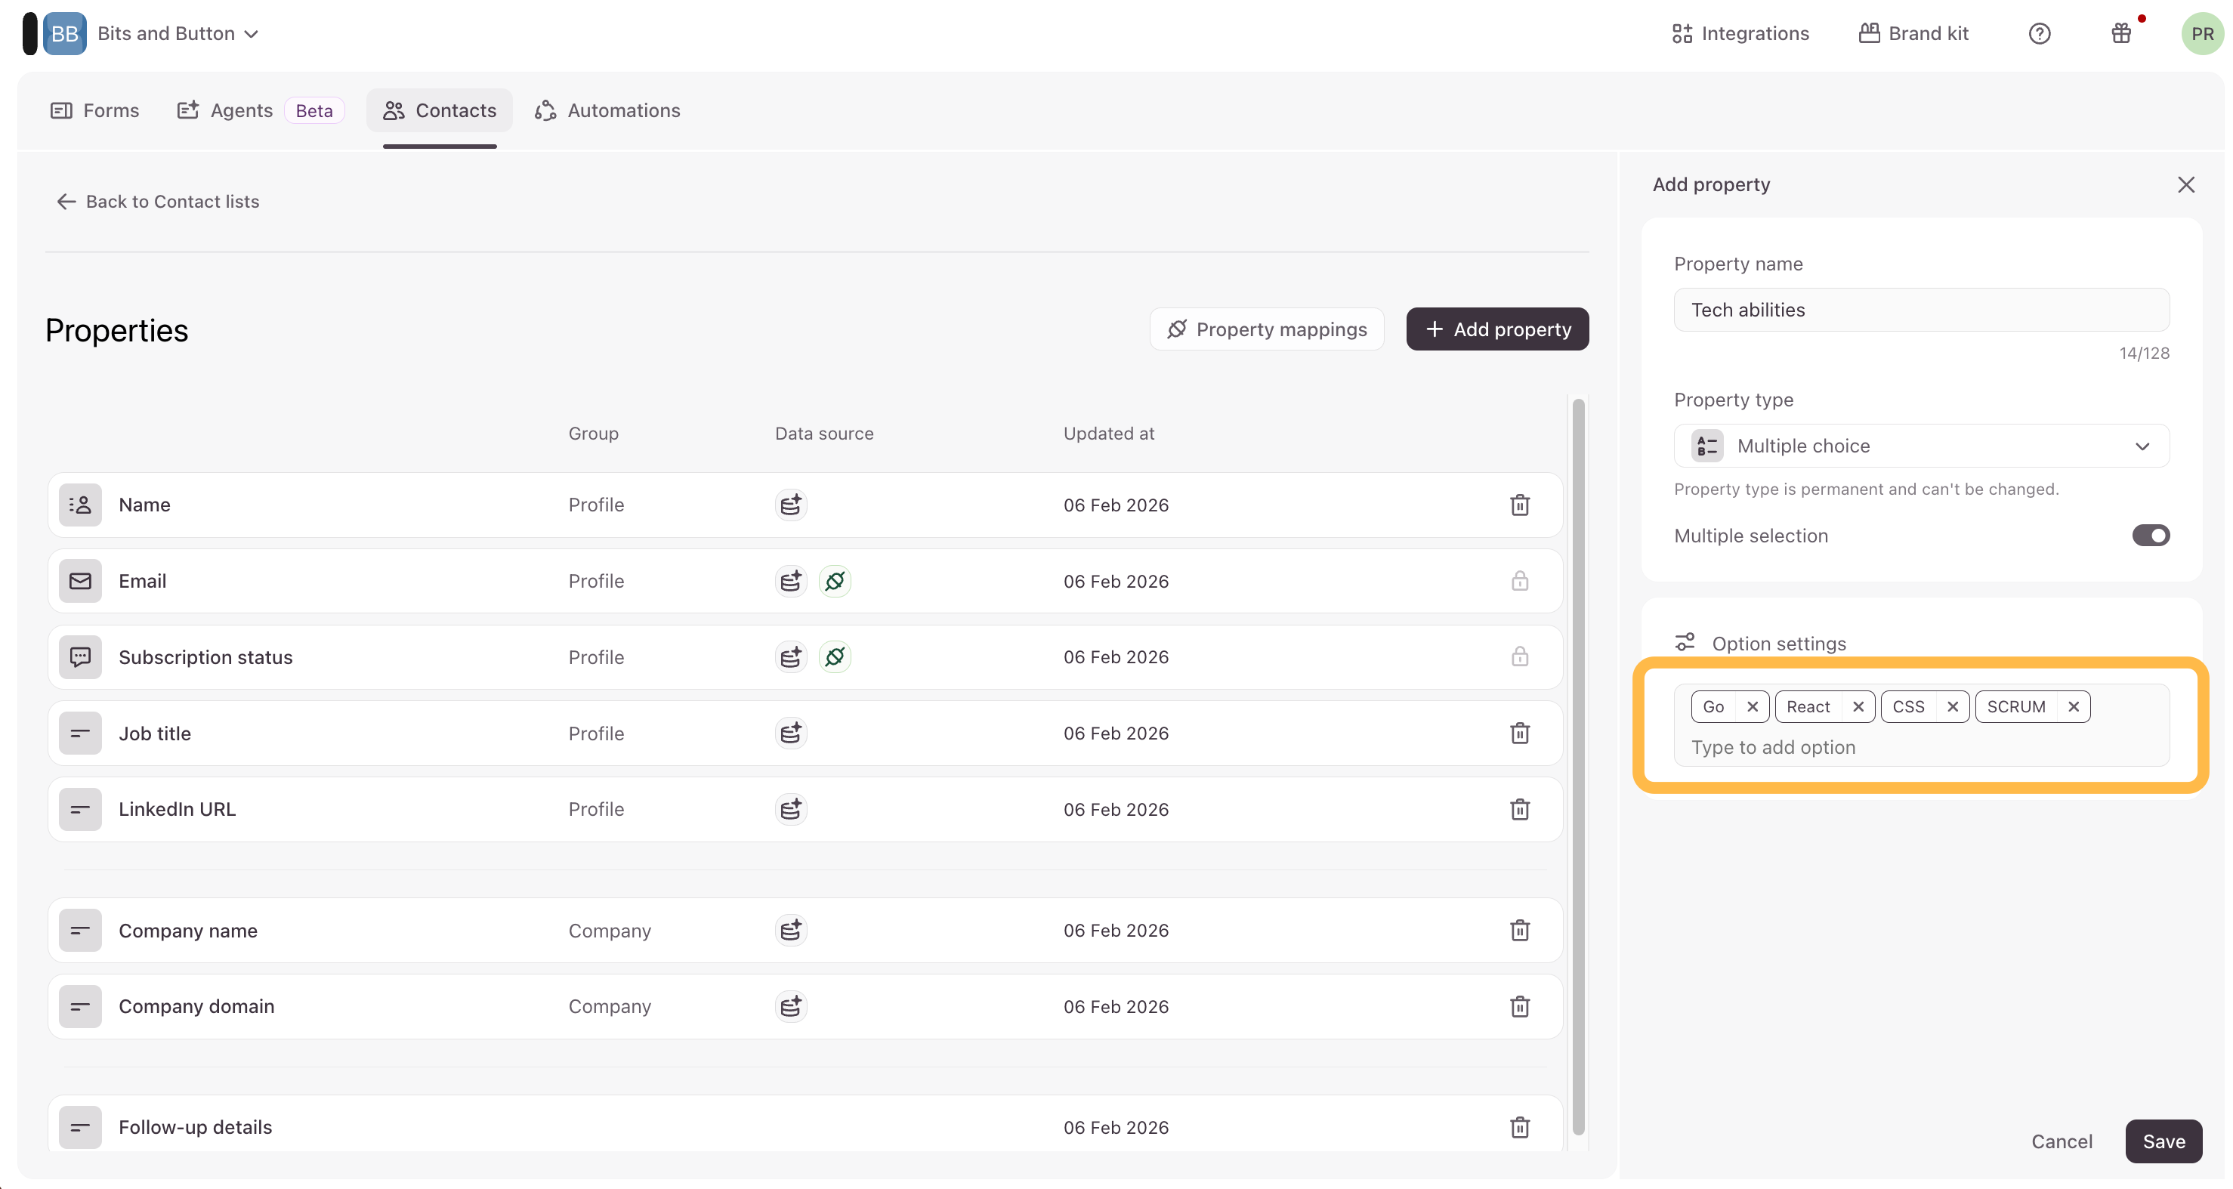Delete the Company domain property

coord(1518,1006)
